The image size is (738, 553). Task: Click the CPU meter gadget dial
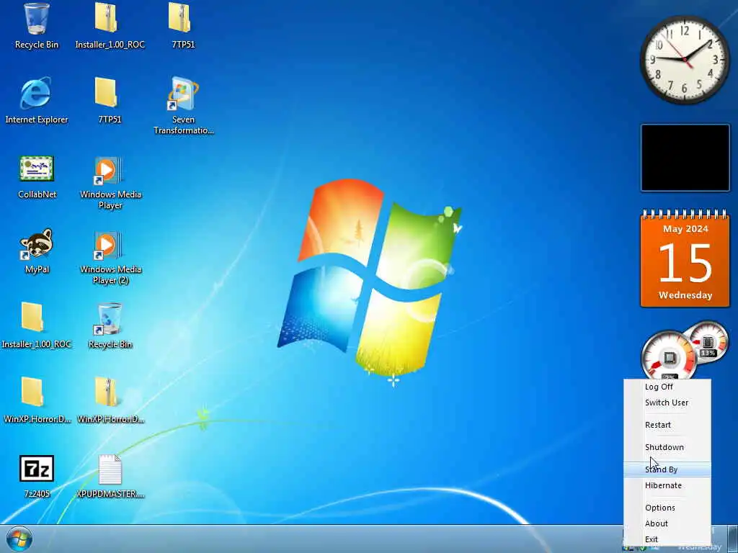click(x=669, y=356)
